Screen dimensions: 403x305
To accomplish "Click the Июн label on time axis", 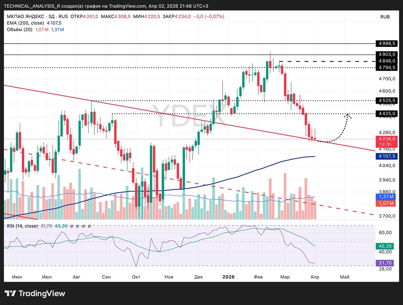I will [17, 277].
